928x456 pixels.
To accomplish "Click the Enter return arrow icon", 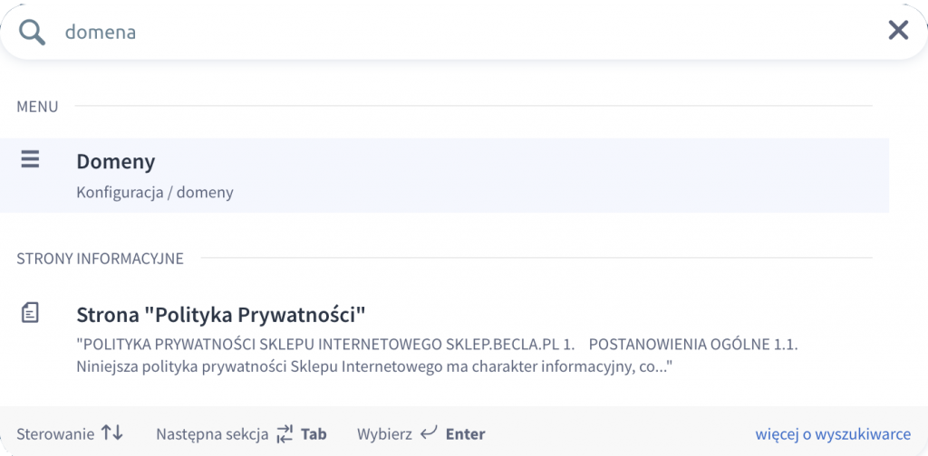I will [x=428, y=433].
